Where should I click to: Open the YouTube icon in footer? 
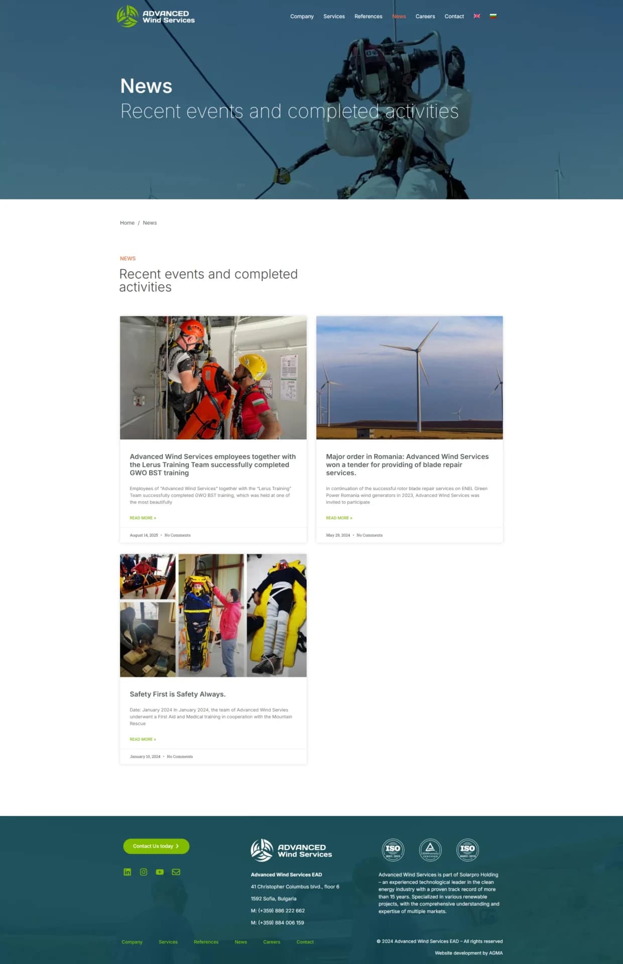160,872
